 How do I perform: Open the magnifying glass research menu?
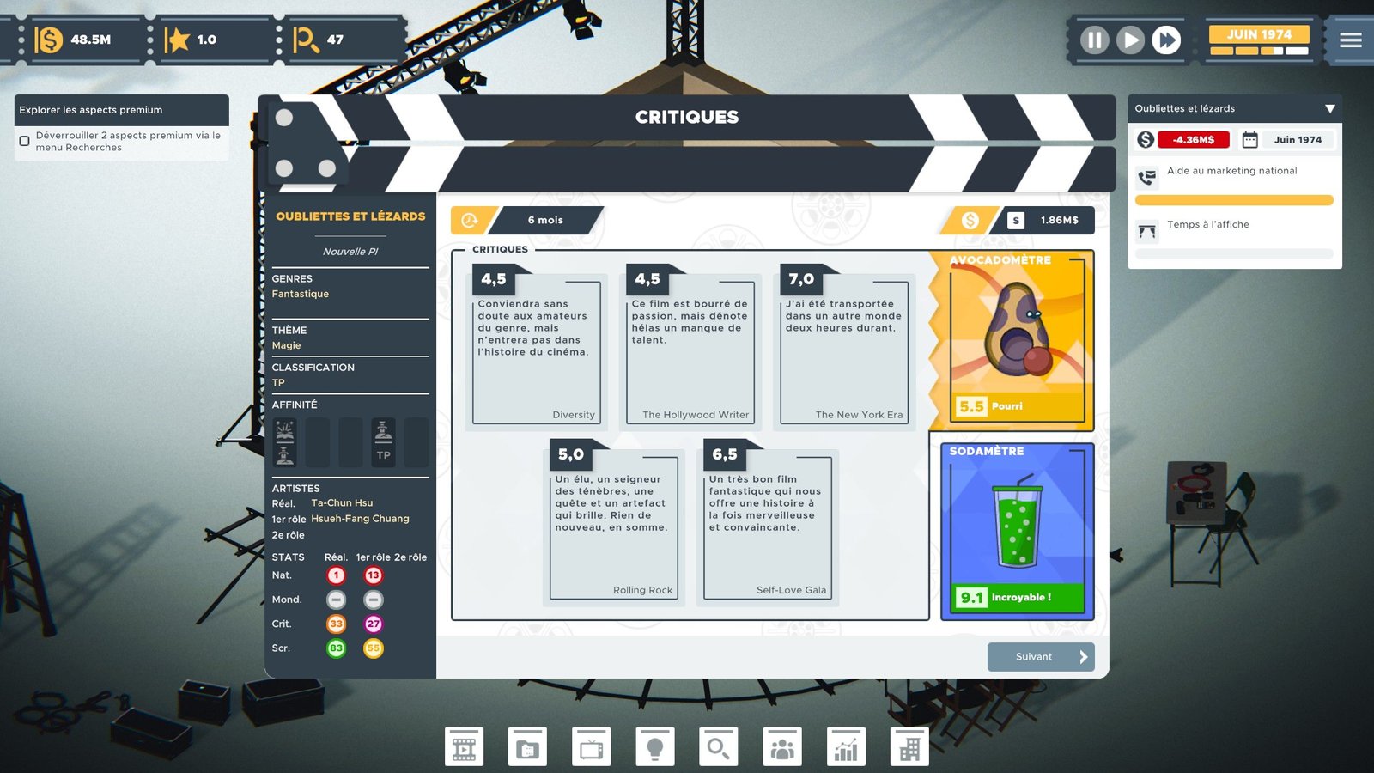pos(718,747)
